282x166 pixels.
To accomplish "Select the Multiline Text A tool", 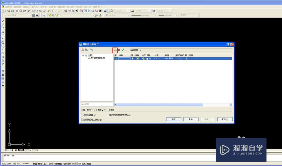I will [x=3, y=86].
